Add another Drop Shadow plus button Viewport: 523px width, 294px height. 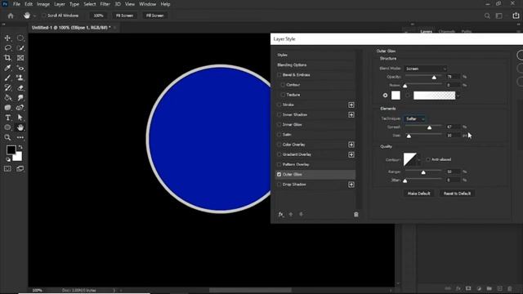pyautogui.click(x=351, y=185)
